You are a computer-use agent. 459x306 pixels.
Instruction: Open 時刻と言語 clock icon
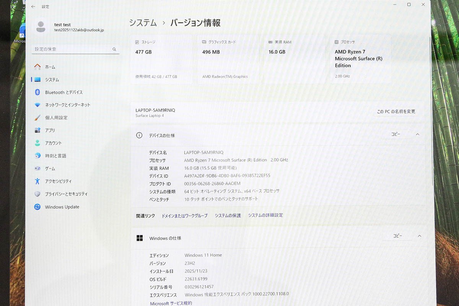point(37,156)
